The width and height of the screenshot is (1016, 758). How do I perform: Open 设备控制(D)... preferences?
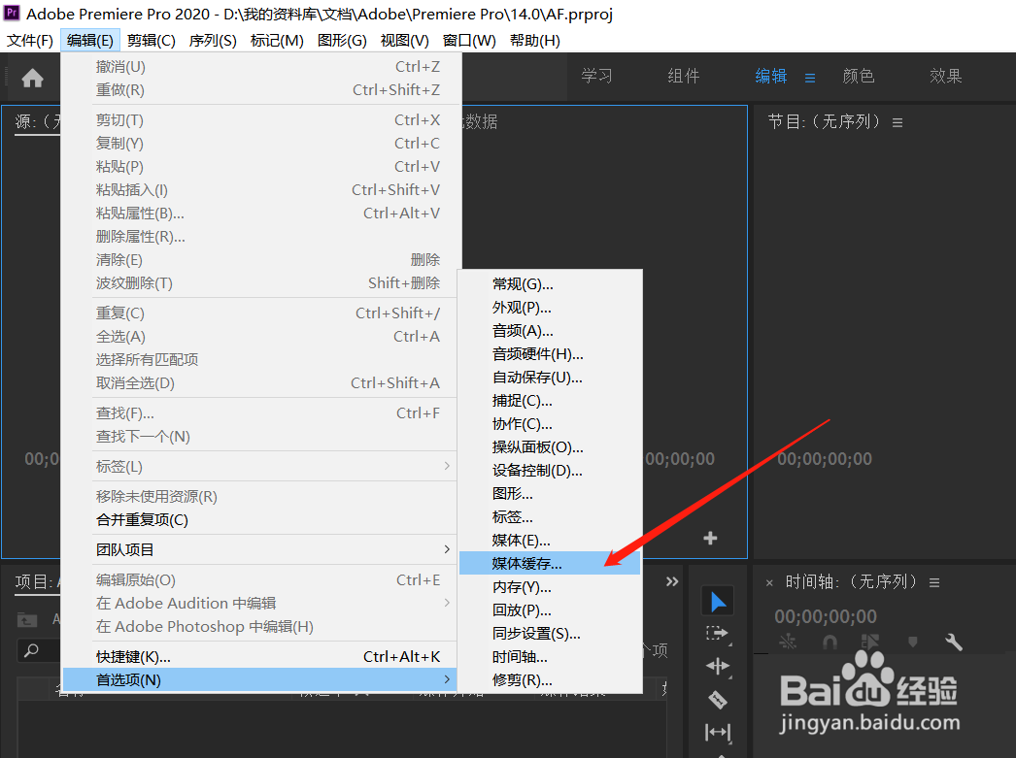point(550,470)
